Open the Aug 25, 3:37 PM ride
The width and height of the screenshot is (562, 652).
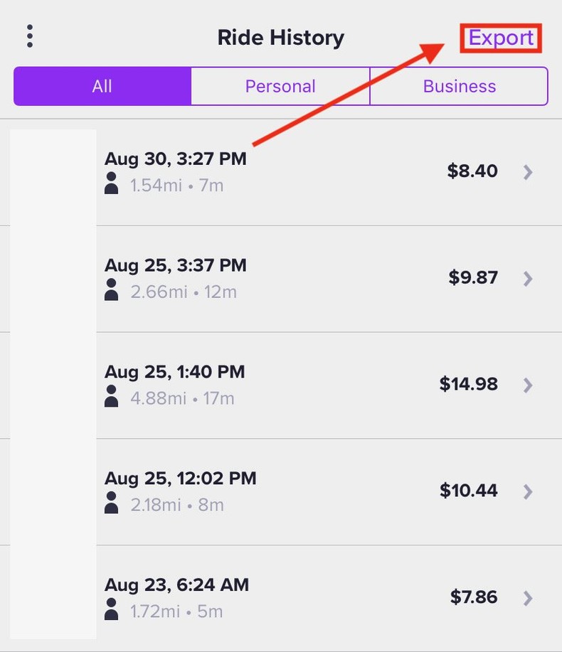point(176,265)
